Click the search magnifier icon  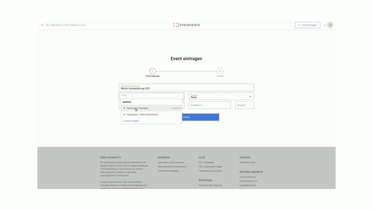[47, 25]
